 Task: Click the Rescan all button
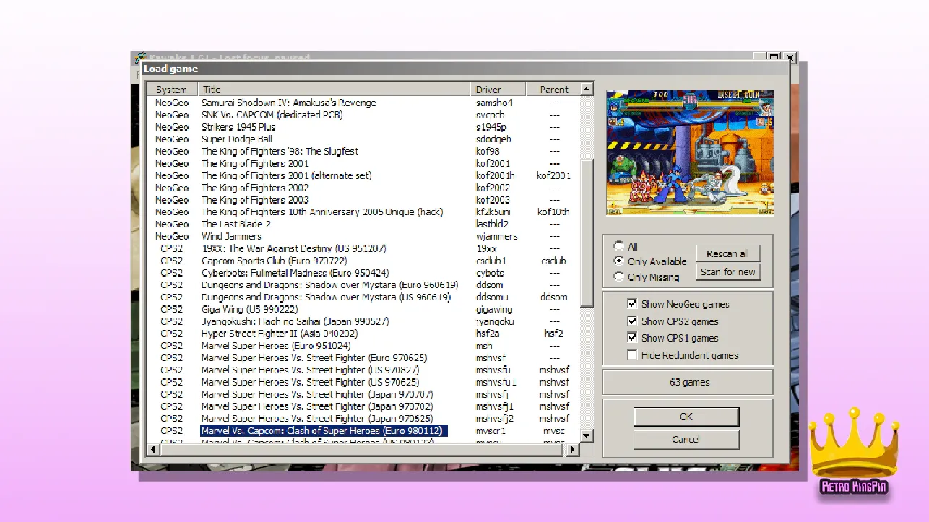(728, 253)
